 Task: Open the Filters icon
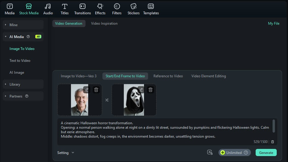[x=117, y=7]
